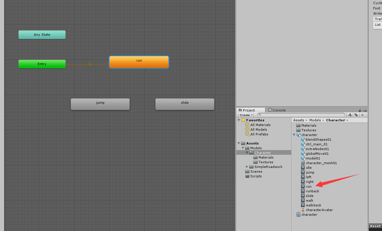Focus the Project search field
Screen dimensions: 382x231
tap(301, 115)
